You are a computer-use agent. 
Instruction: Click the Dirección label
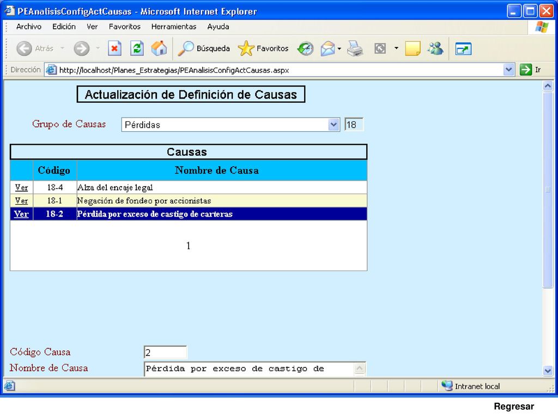[x=25, y=70]
